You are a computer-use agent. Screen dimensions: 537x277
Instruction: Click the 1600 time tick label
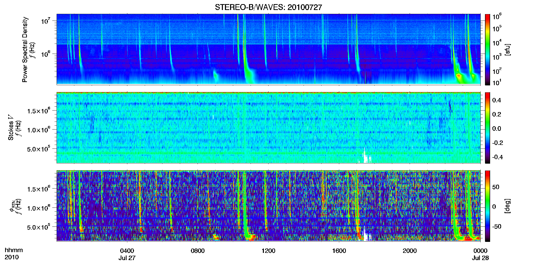pyautogui.click(x=339, y=251)
